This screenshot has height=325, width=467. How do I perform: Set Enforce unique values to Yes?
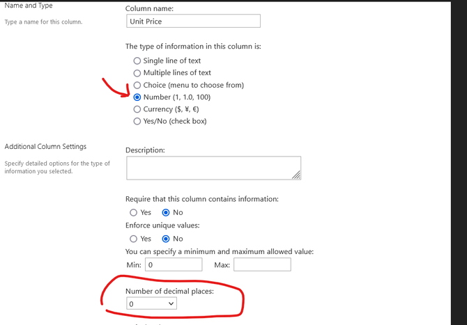click(133, 239)
